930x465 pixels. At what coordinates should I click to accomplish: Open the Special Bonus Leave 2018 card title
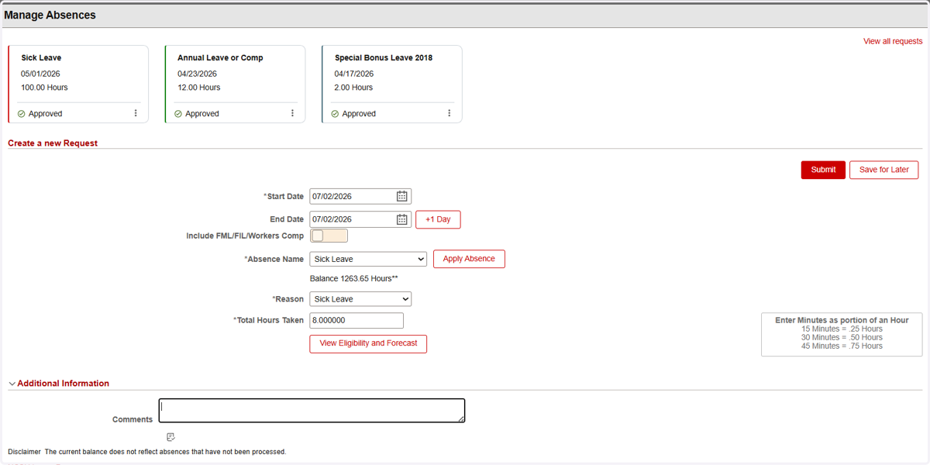(384, 58)
